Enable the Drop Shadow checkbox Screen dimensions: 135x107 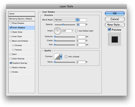click(11, 23)
